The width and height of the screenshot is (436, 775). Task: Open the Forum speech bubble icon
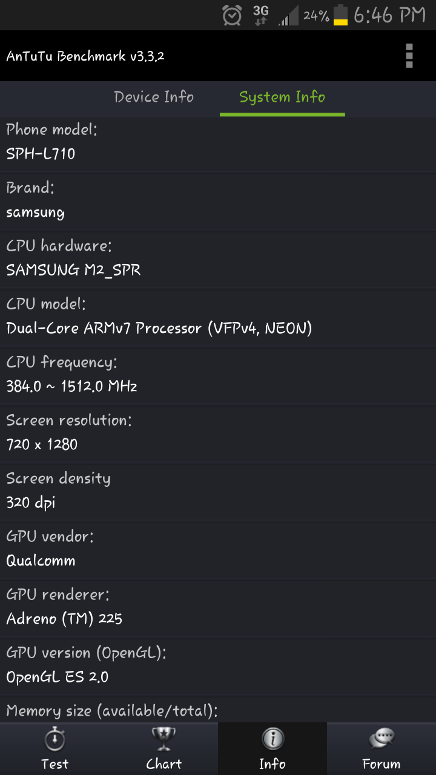[x=381, y=740]
